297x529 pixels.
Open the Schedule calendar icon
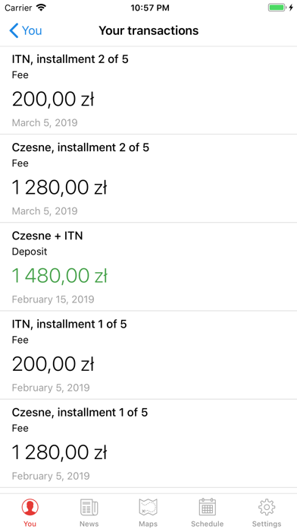(207, 507)
